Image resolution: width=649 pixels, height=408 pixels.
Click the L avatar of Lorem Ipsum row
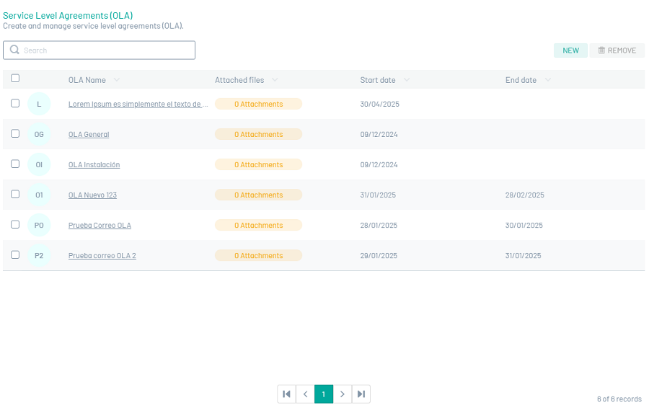39,104
